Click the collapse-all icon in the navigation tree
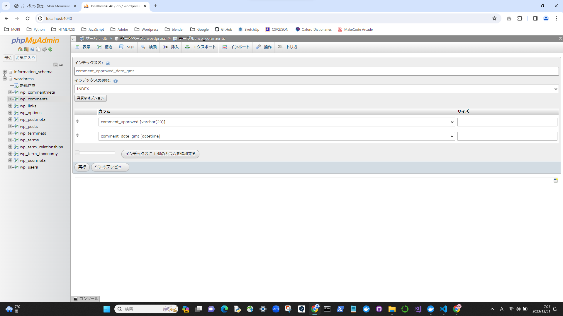This screenshot has height=316, width=563. pos(55,65)
